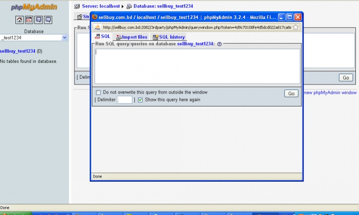Image resolution: width=359 pixels, height=215 pixels.
Task: Open phpMyAdmin home icon in sidebar
Action: [19, 20]
